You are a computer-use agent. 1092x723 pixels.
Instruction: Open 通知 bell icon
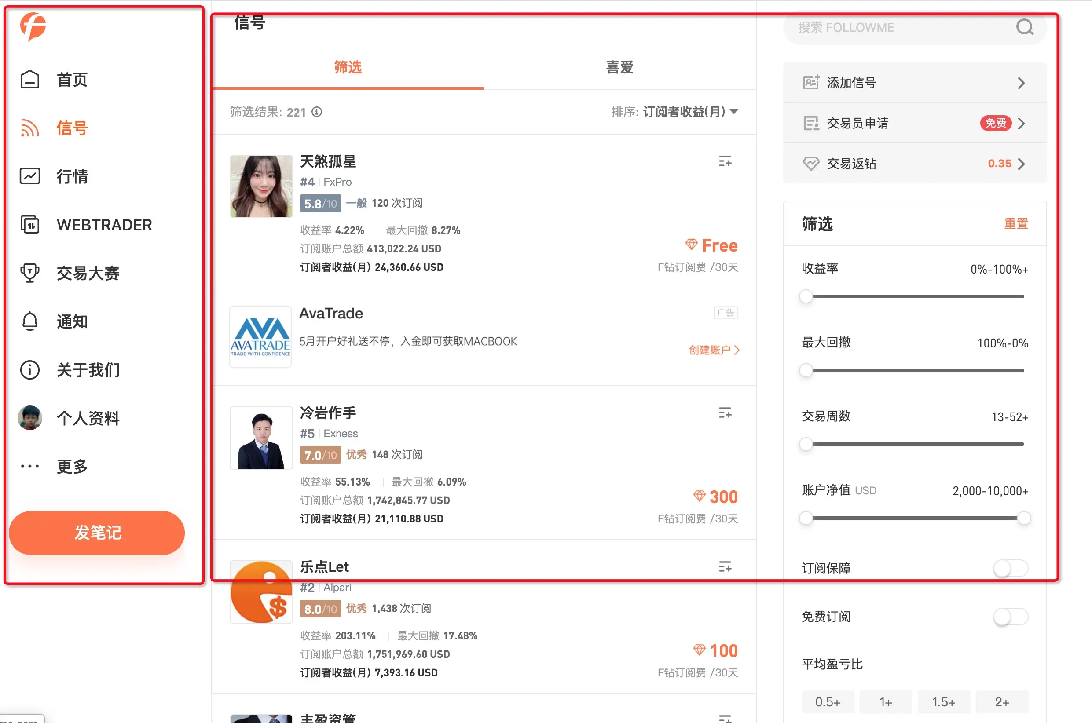[30, 321]
